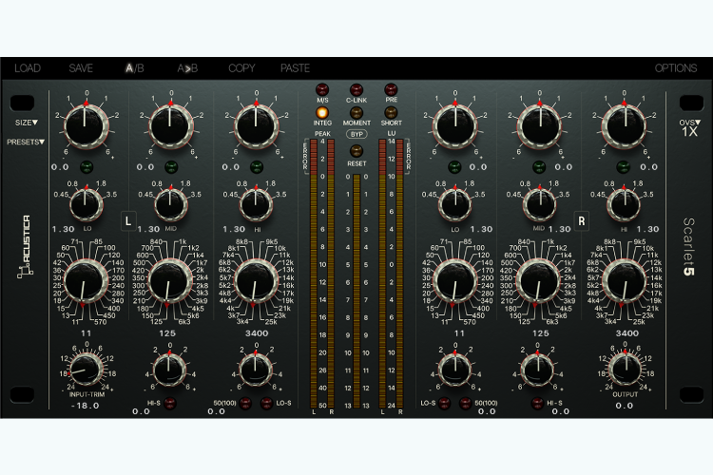This screenshot has width=713, height=475.
Task: Toggle the A/B comparison
Action: point(135,68)
